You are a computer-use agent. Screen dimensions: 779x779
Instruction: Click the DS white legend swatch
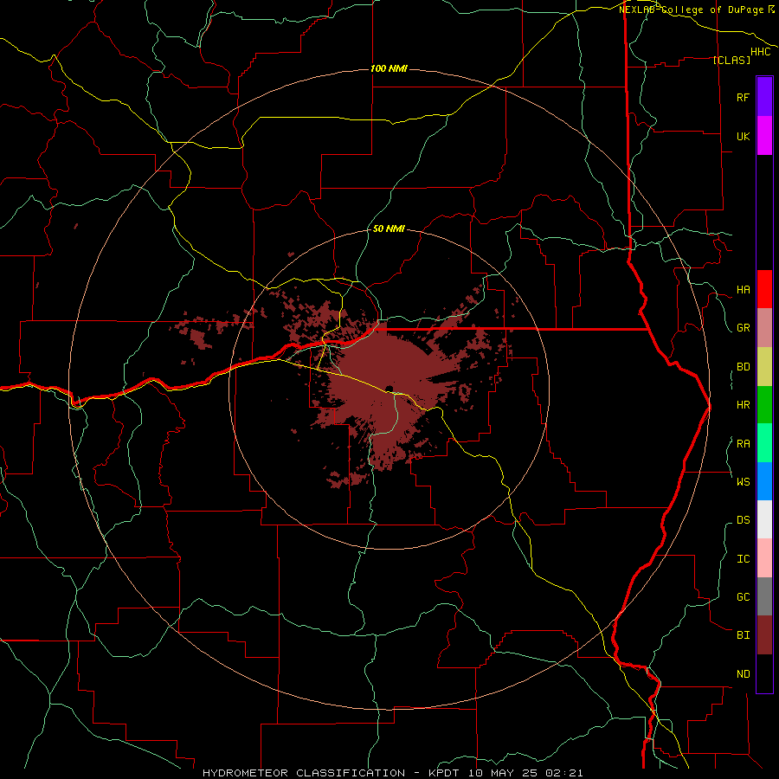point(764,519)
